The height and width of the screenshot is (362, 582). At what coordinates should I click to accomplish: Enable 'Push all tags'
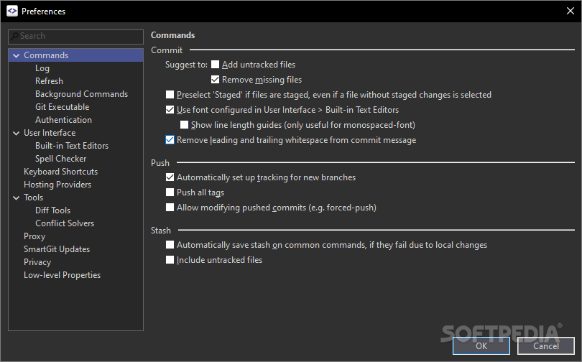point(170,192)
